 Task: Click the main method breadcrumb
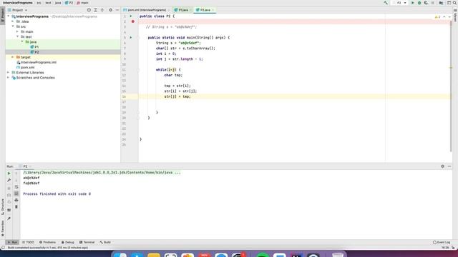click(83, 3)
